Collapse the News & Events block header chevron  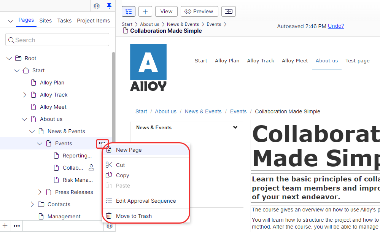235,127
